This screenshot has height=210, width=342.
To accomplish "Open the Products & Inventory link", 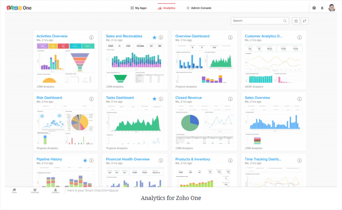I will [x=193, y=159].
